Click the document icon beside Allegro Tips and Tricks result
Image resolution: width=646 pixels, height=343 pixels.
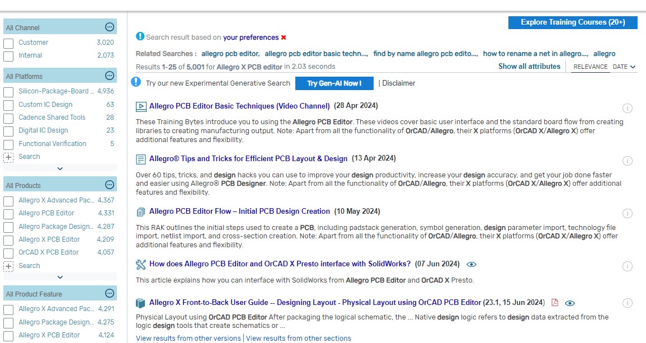click(x=140, y=158)
